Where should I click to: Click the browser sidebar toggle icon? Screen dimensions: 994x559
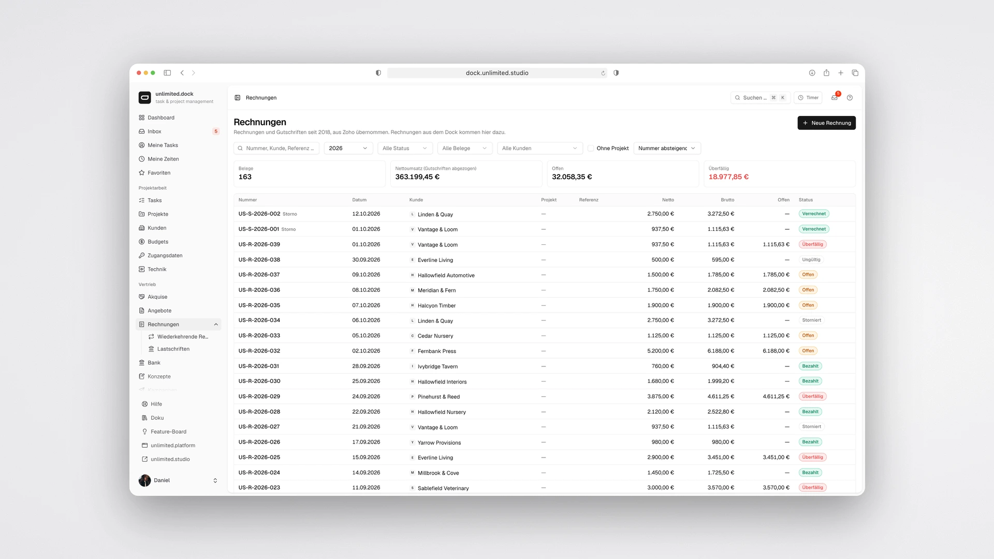(167, 73)
